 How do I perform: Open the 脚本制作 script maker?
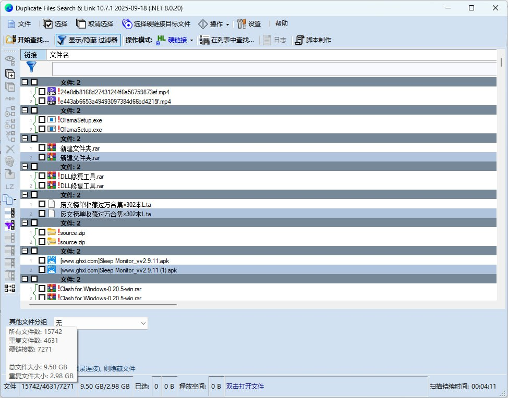tap(313, 40)
